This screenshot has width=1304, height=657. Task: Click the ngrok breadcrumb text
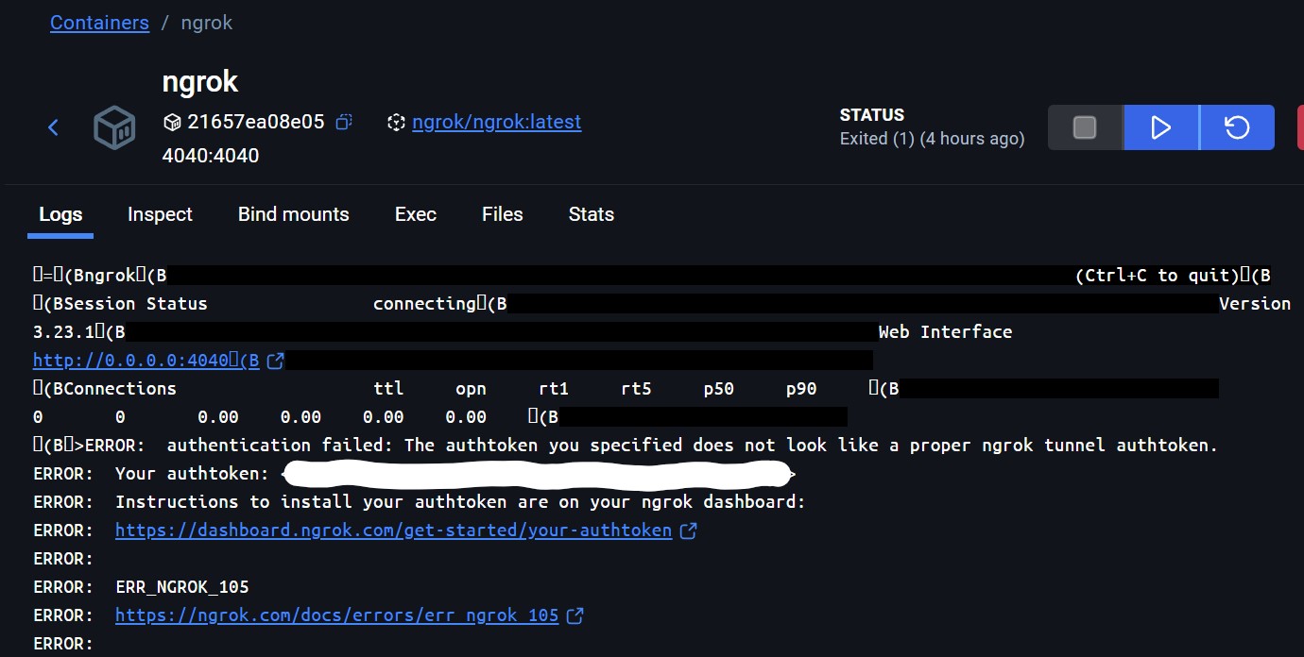pyautogui.click(x=207, y=23)
